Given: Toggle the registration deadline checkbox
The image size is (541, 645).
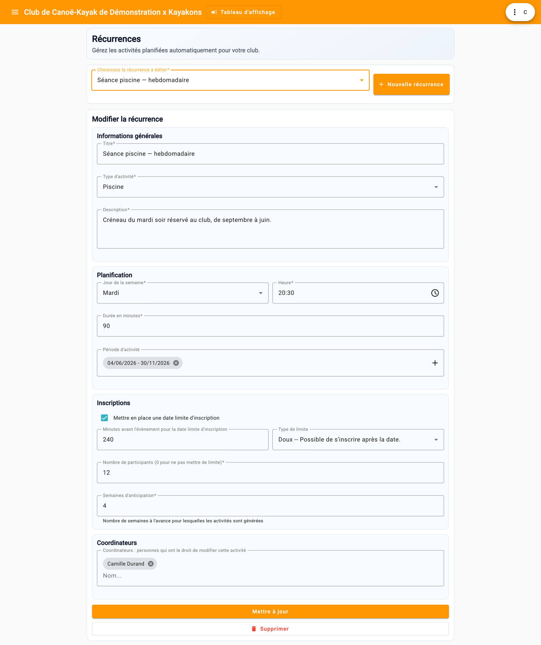Looking at the screenshot, I should point(104,418).
